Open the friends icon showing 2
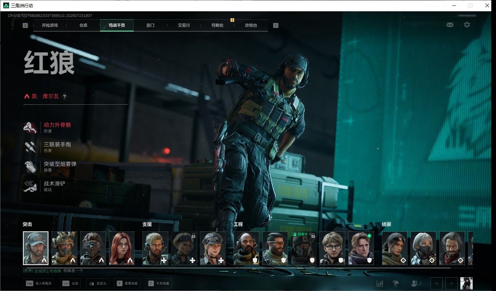This screenshot has height=291, width=496. click(x=416, y=283)
